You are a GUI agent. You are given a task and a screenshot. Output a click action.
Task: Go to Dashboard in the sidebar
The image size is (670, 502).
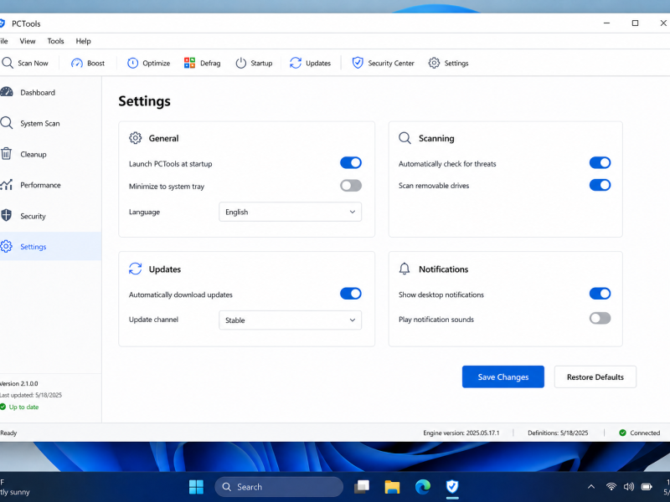click(50, 92)
